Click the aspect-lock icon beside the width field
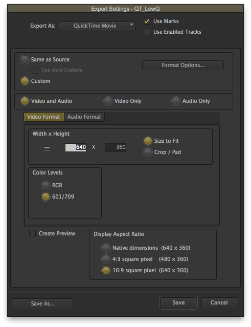Image resolution: width=251 pixels, height=327 pixels. (x=47, y=147)
